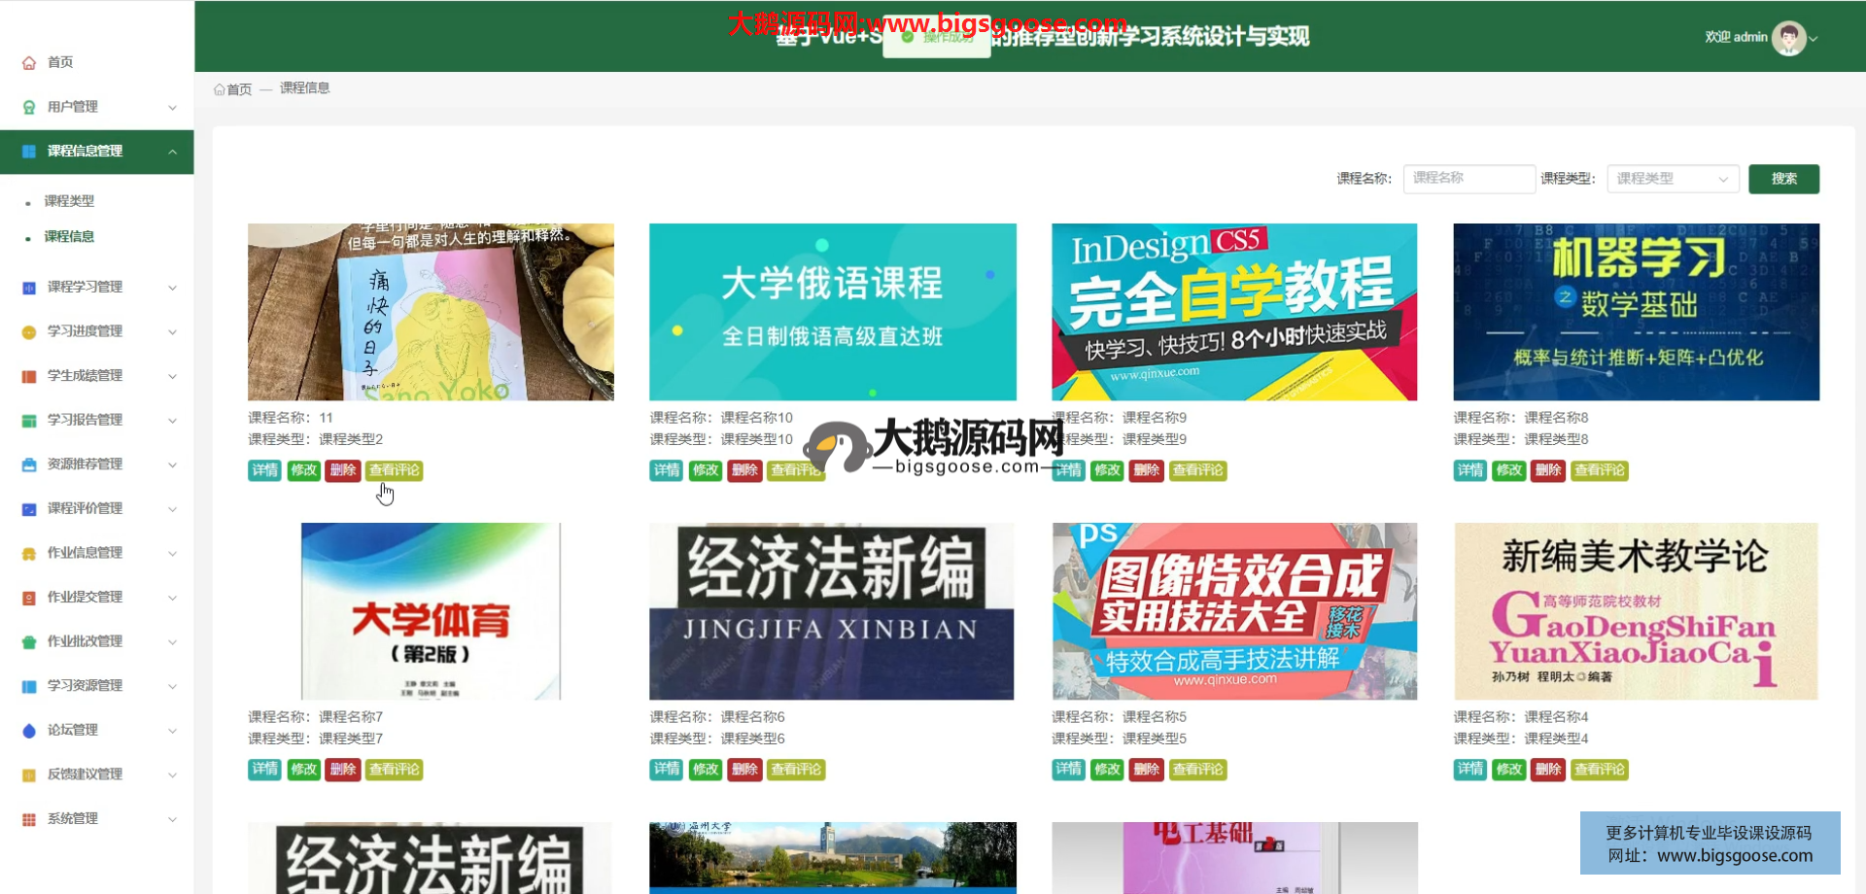Delete the 课程名称8 course
1866x894 pixels.
click(1547, 470)
